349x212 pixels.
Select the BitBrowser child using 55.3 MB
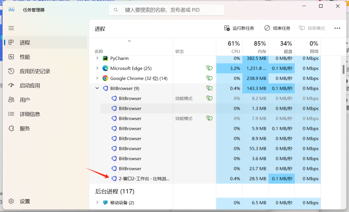[210, 149]
